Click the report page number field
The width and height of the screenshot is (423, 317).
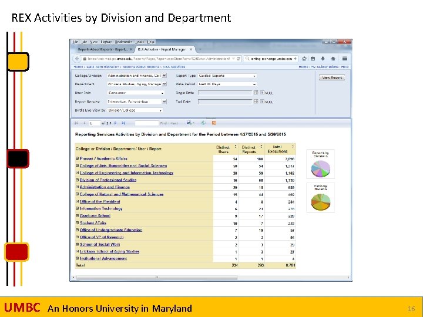tap(95, 123)
